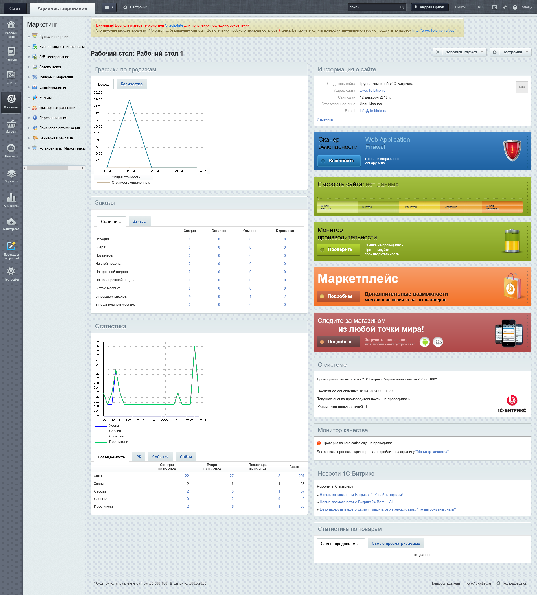Click the sidebar horizontal scrollbar thumb
This screenshot has width=537, height=595.
(47, 168)
